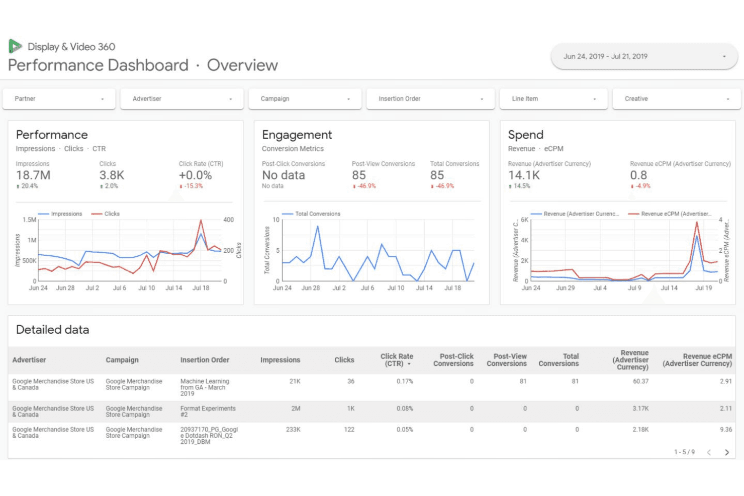Open the Creative filter dropdown
This screenshot has width=744, height=496.
pos(677,99)
